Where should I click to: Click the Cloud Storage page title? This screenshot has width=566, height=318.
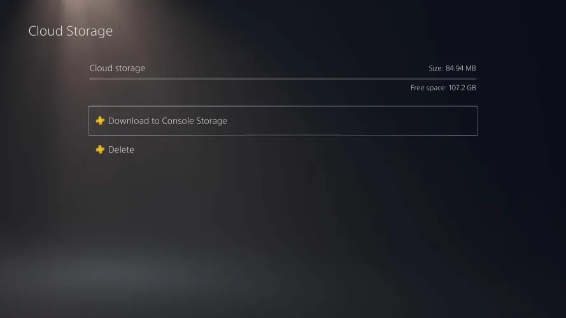71,31
